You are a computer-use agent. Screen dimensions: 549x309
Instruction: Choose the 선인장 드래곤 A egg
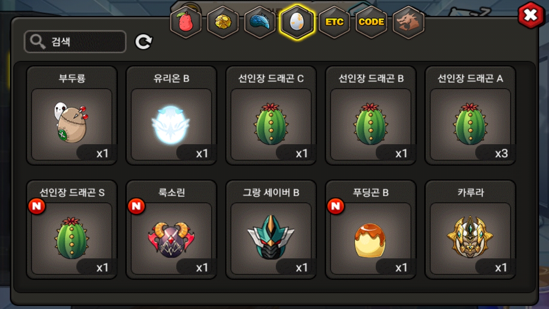click(471, 115)
